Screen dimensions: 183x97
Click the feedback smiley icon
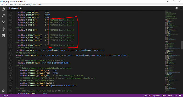coord(180,96)
